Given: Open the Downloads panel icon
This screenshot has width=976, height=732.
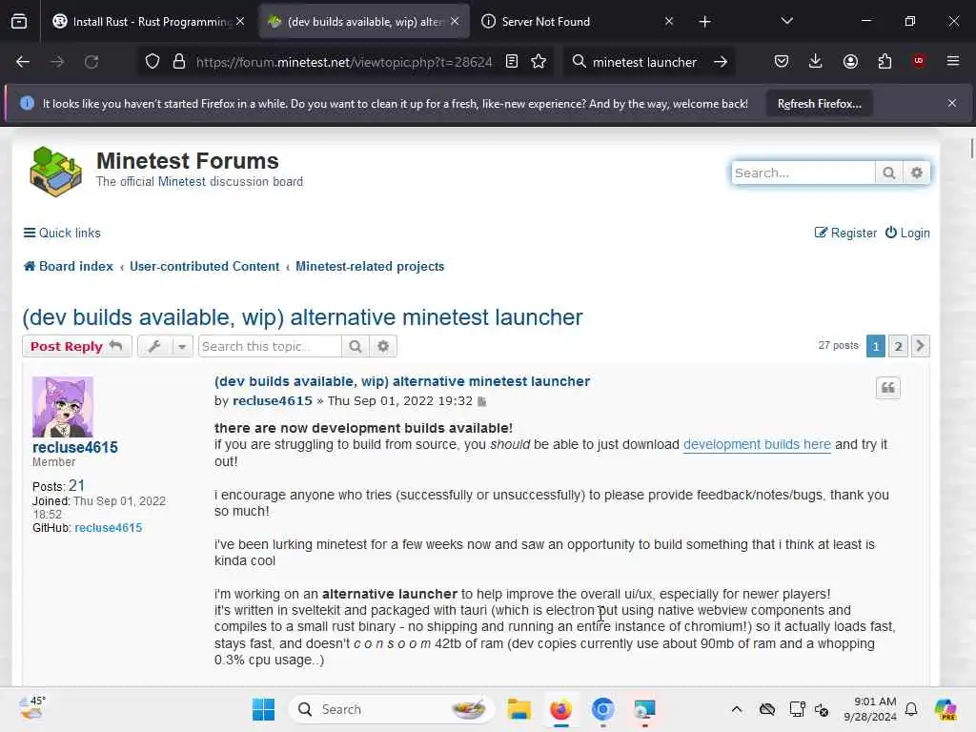Looking at the screenshot, I should [x=816, y=62].
